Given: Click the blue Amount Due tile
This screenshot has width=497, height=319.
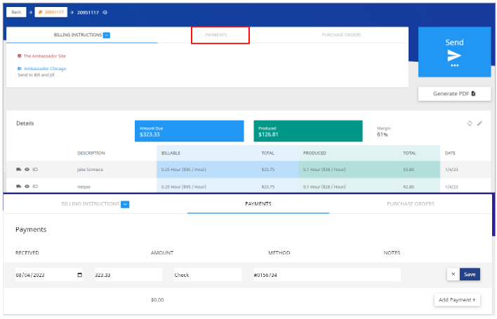Looking at the screenshot, I should click(190, 131).
